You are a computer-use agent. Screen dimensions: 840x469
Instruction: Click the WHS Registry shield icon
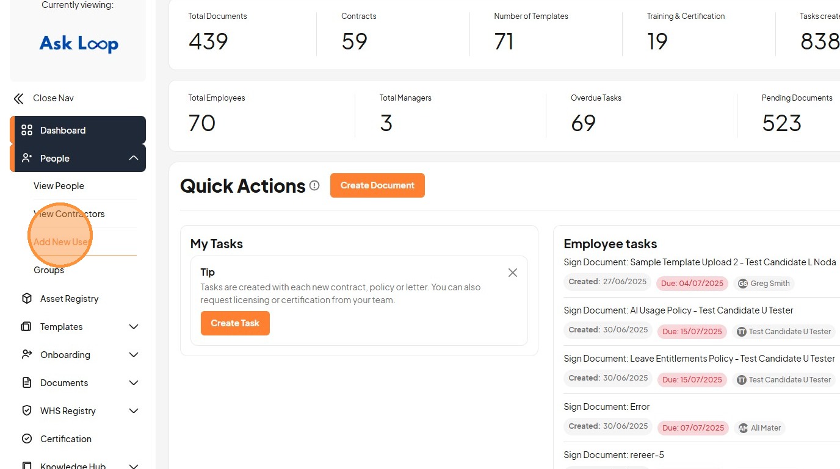click(x=27, y=410)
